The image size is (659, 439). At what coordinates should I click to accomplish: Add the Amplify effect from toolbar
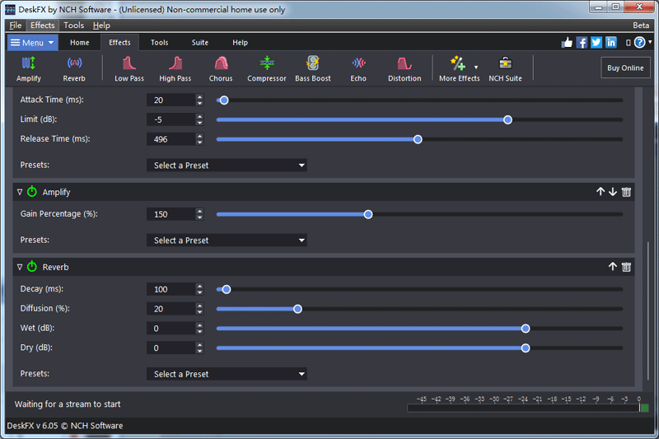(x=29, y=69)
